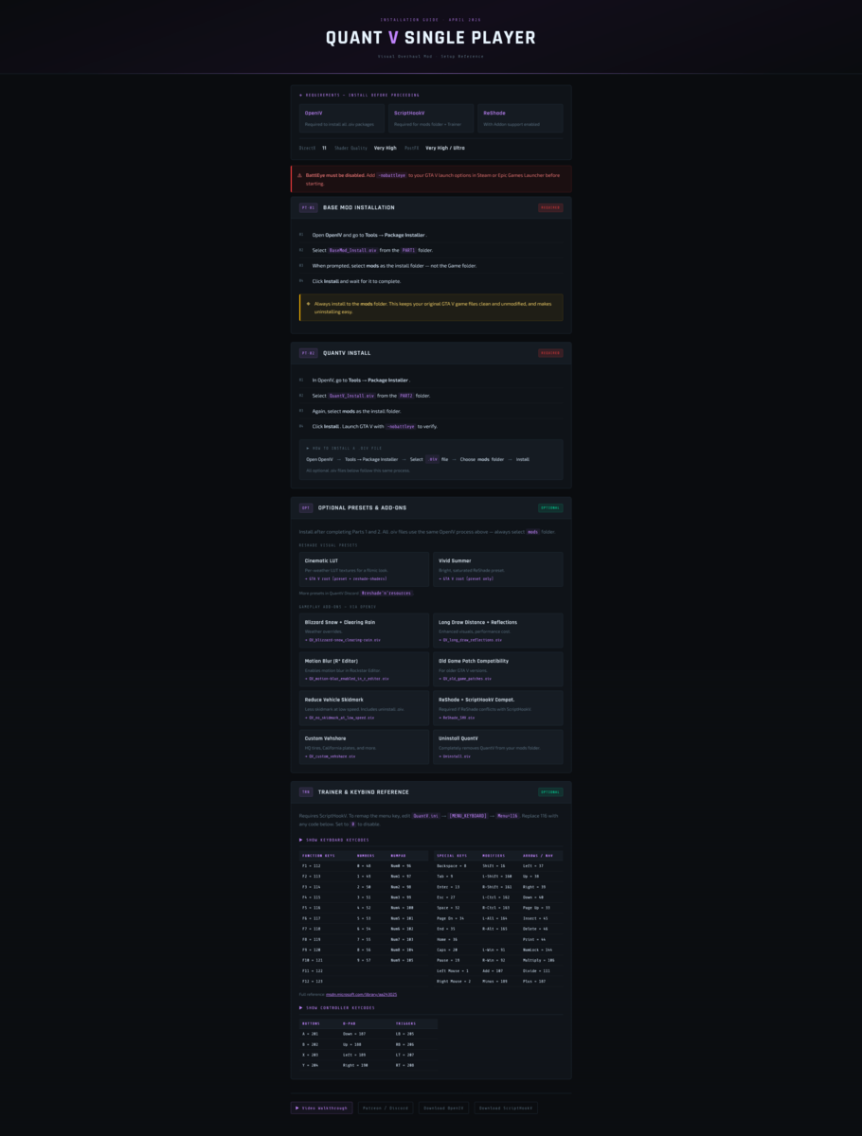Click the Very High / Ultra PostFX value

(445, 148)
